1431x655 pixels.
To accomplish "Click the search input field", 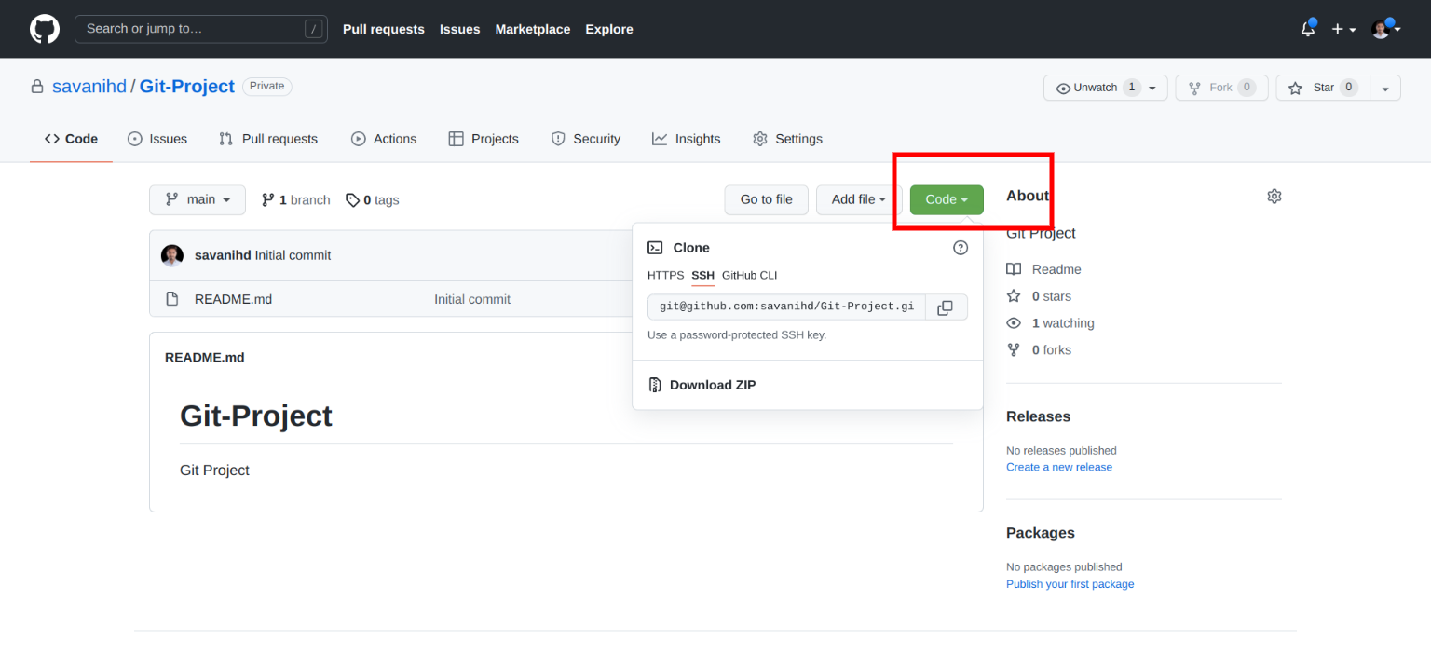I will 200,29.
